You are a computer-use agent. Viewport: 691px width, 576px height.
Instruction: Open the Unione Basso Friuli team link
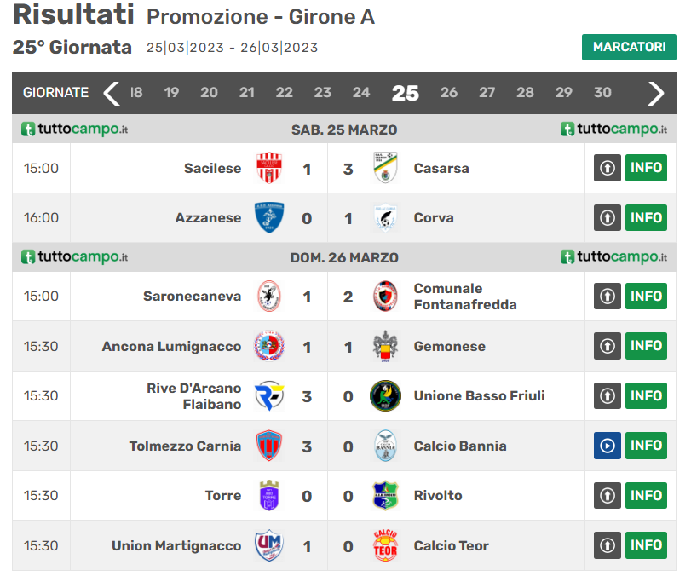[479, 396]
